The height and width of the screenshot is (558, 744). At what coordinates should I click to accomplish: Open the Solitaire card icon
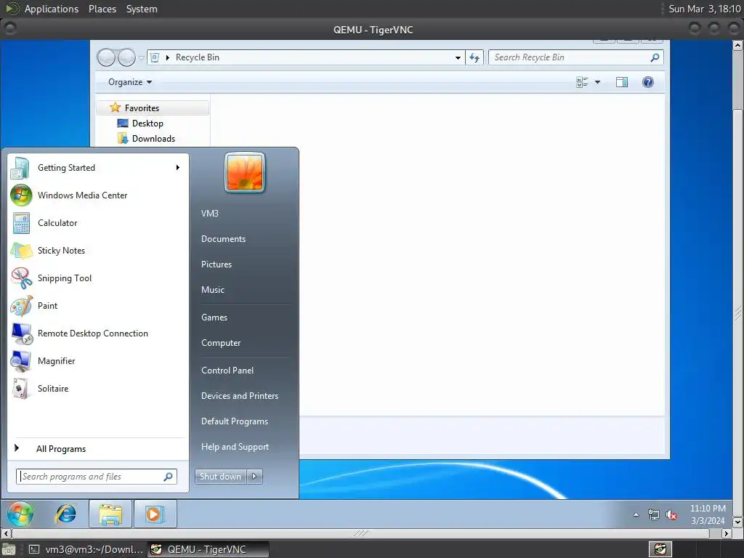pyautogui.click(x=20, y=389)
